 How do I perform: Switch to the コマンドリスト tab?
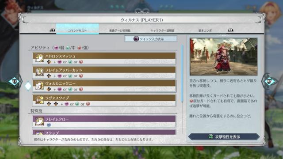(x=77, y=29)
